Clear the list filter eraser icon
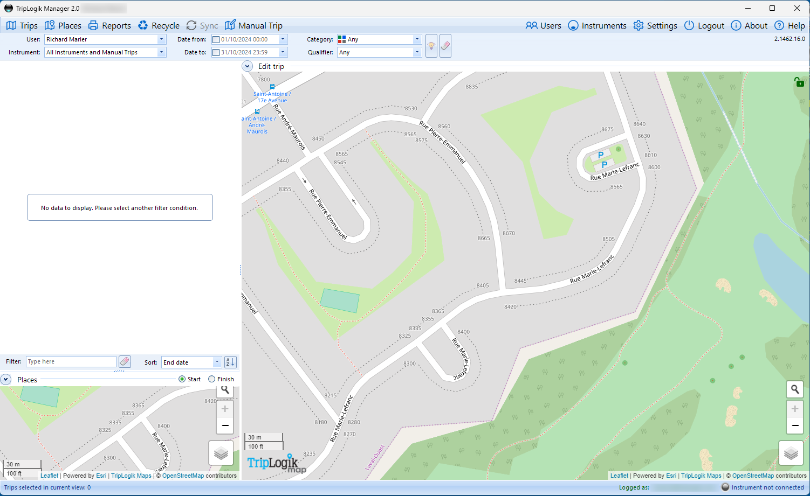The height and width of the screenshot is (496, 810). click(125, 362)
